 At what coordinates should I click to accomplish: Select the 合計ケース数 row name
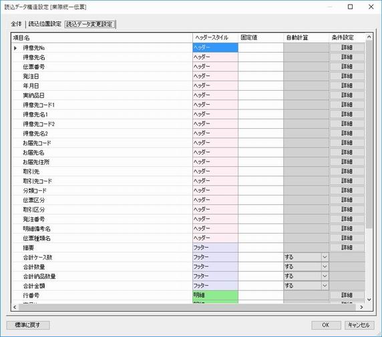pos(37,258)
